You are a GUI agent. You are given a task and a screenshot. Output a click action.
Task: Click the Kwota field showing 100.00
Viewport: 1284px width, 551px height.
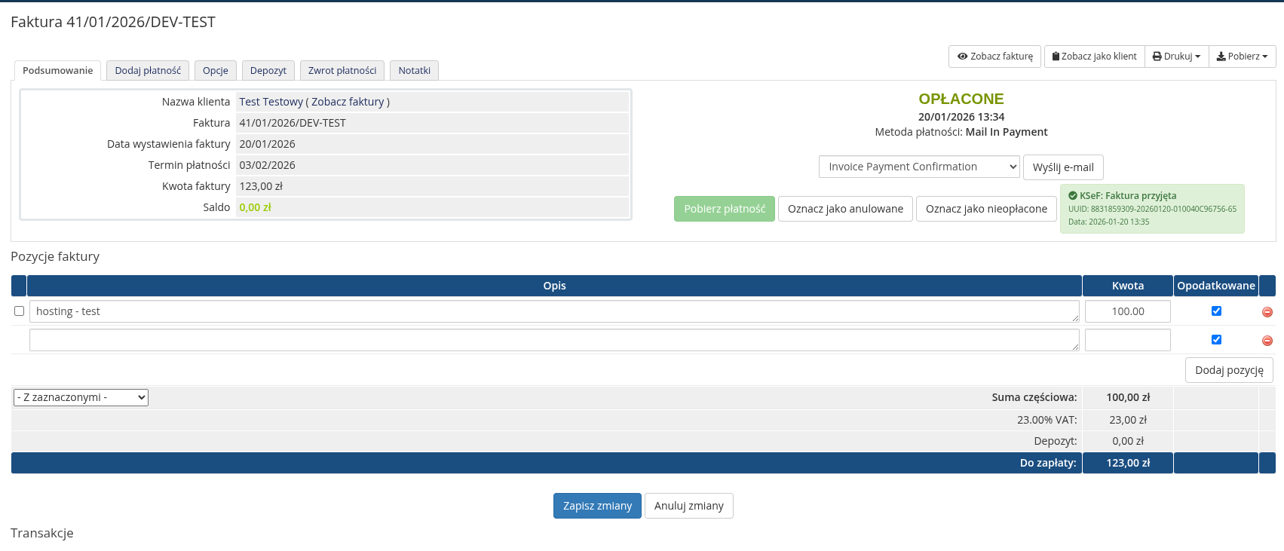(1127, 311)
